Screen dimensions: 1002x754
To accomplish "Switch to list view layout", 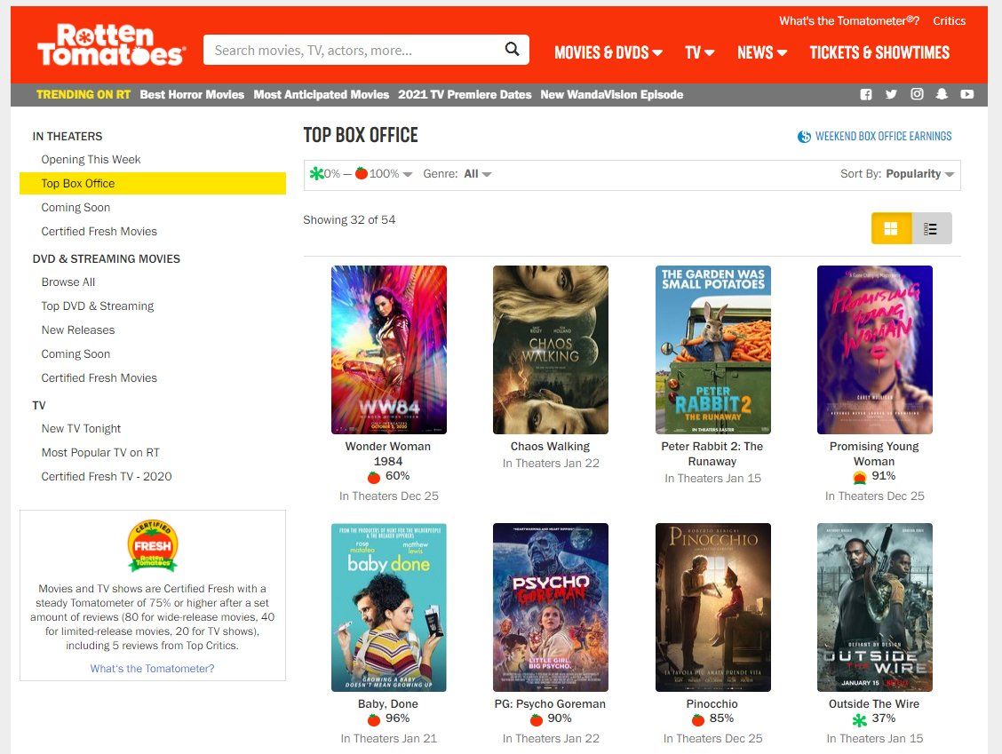I will [x=931, y=228].
